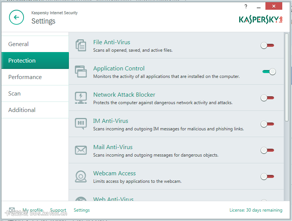Image resolution: width=292 pixels, height=221 pixels.
Task: Disable the Application Control toggle
Action: coord(269,72)
